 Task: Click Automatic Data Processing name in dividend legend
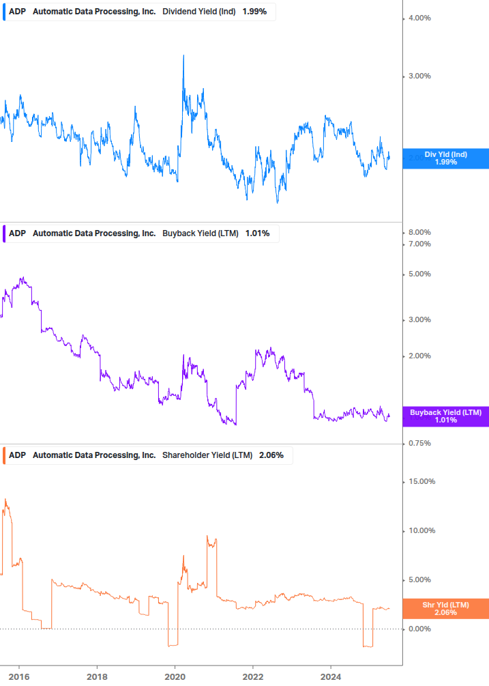tap(94, 12)
